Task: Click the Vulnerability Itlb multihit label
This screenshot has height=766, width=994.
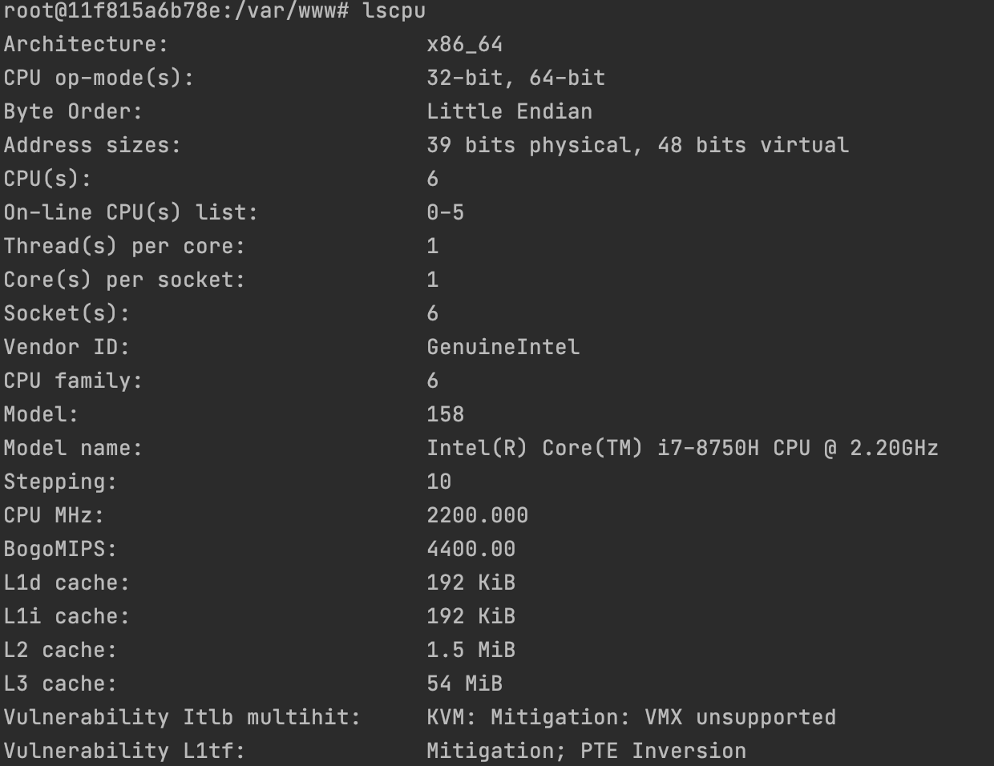Action: pos(182,717)
